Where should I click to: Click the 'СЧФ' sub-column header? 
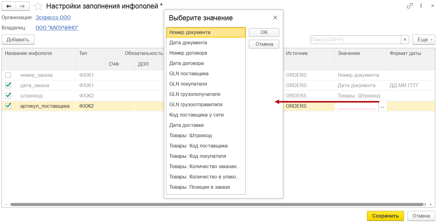[x=120, y=64]
